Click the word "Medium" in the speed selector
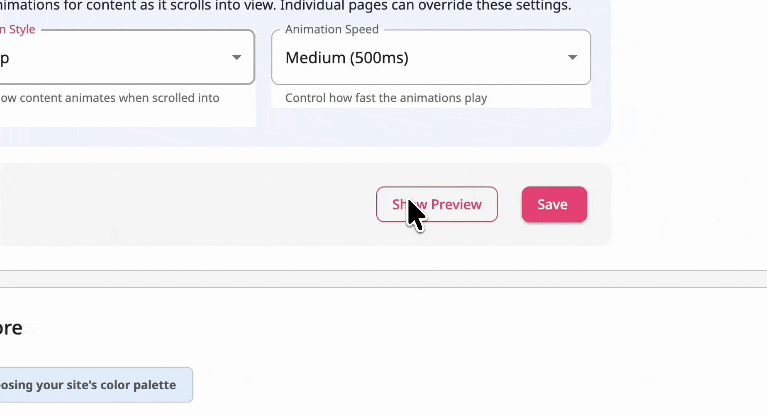 [x=315, y=58]
